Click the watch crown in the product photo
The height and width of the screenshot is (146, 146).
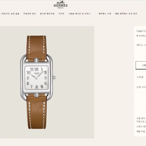coord(54,78)
